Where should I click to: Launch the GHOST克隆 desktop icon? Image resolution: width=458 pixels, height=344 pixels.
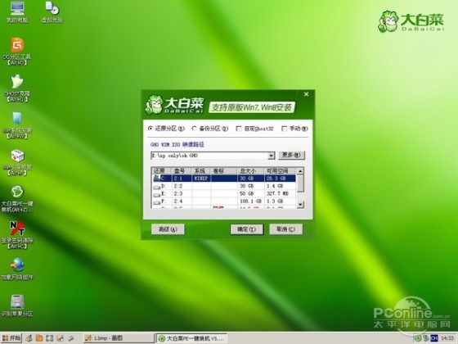(17, 88)
